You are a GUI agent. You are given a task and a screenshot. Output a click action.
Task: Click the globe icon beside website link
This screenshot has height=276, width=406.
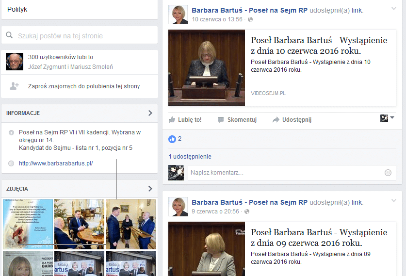click(x=11, y=163)
